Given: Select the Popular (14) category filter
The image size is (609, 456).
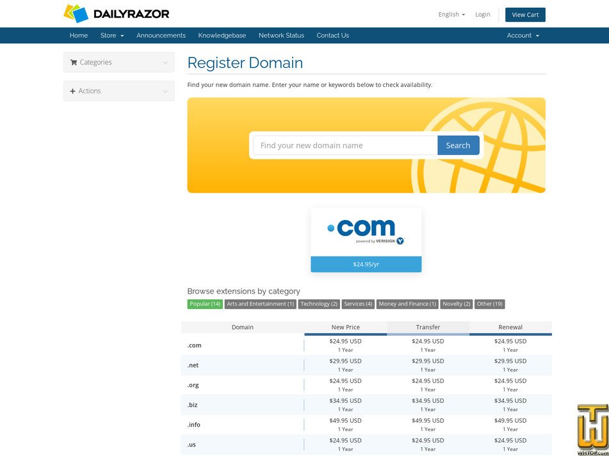Looking at the screenshot, I should [204, 304].
